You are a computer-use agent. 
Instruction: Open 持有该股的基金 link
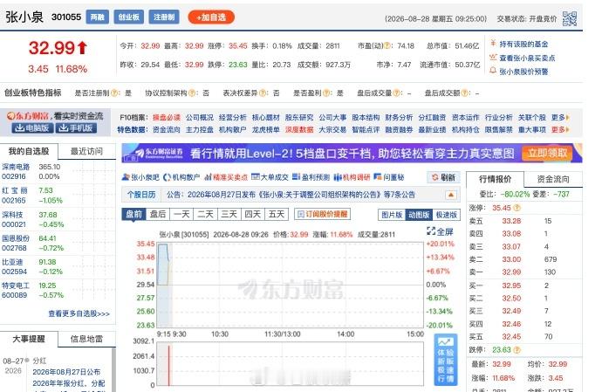(523, 45)
